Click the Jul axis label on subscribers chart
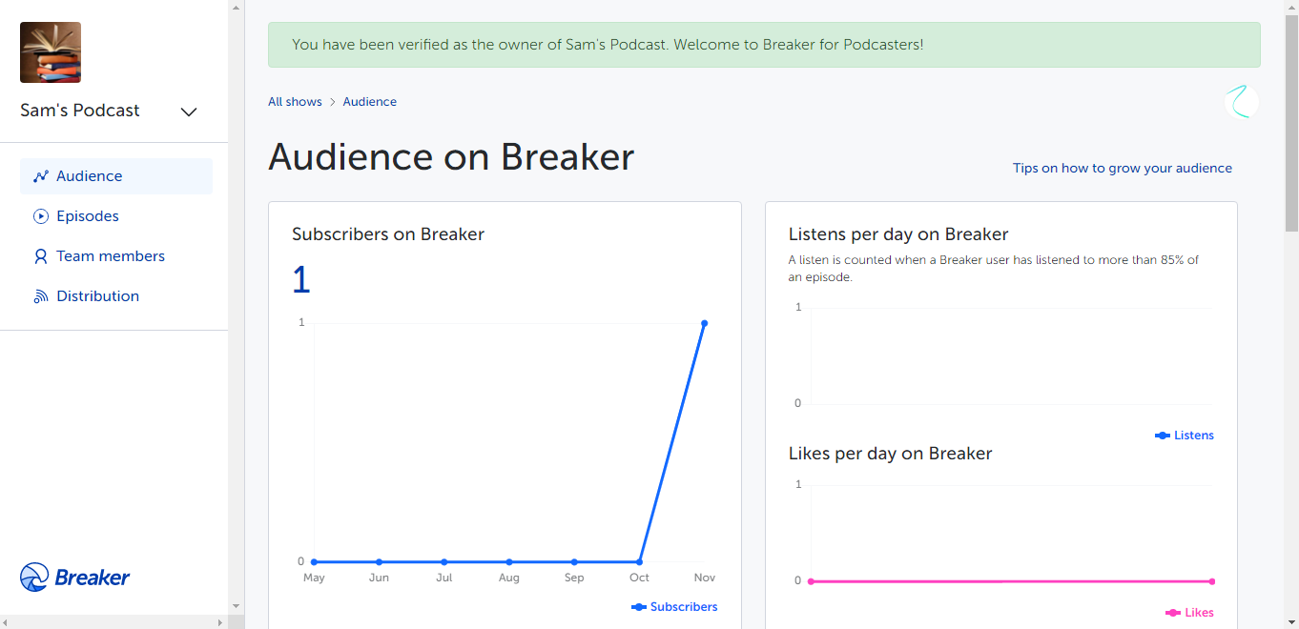 point(443,578)
